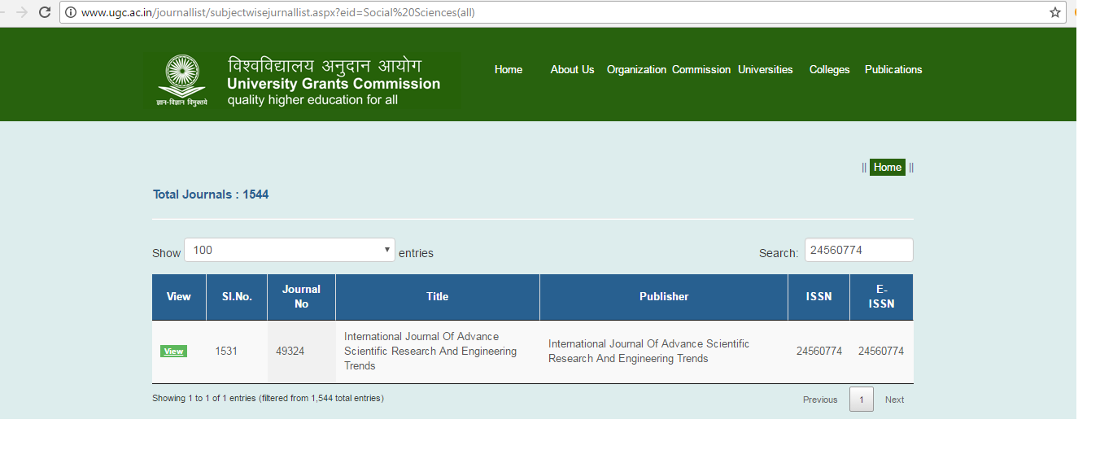
Task: Click into the Search box
Action: pos(858,250)
